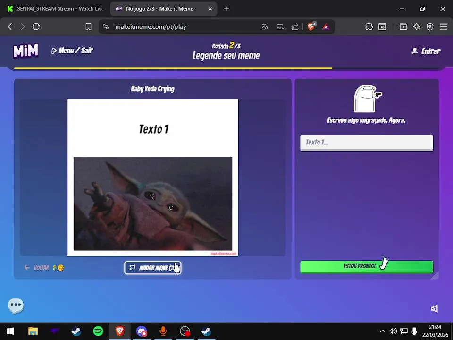Click the search tabs toolbar icon
The width and height of the screenshot is (453, 340).
(x=382, y=26)
